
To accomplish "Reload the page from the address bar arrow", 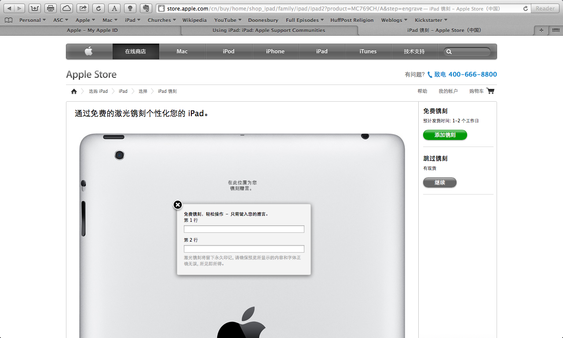I will (526, 8).
